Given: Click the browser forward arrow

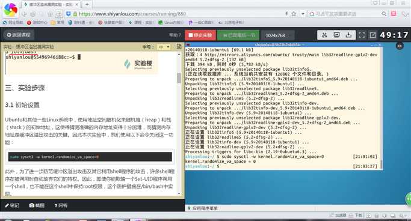Looking at the screenshot, I should [x=32, y=14].
